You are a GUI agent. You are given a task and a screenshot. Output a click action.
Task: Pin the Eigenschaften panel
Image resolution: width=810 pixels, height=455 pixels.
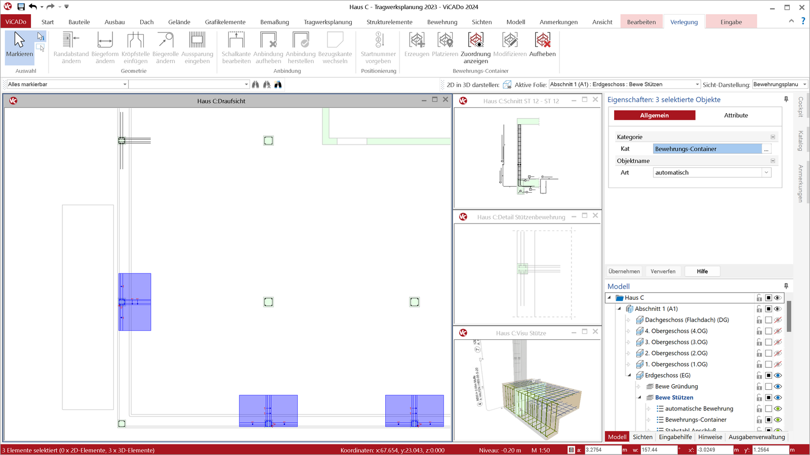tap(786, 100)
